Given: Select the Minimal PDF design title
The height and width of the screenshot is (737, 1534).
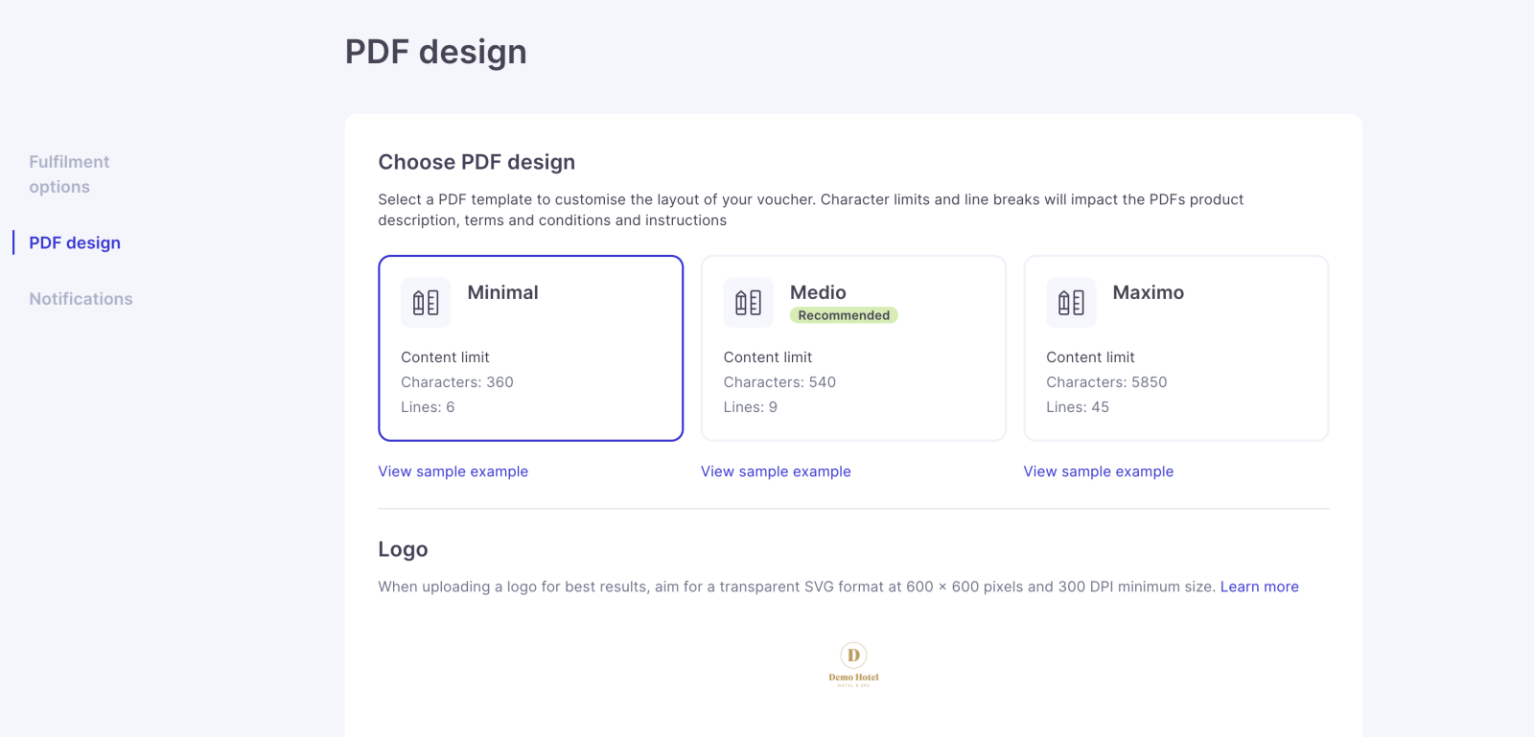Looking at the screenshot, I should pyautogui.click(x=502, y=292).
